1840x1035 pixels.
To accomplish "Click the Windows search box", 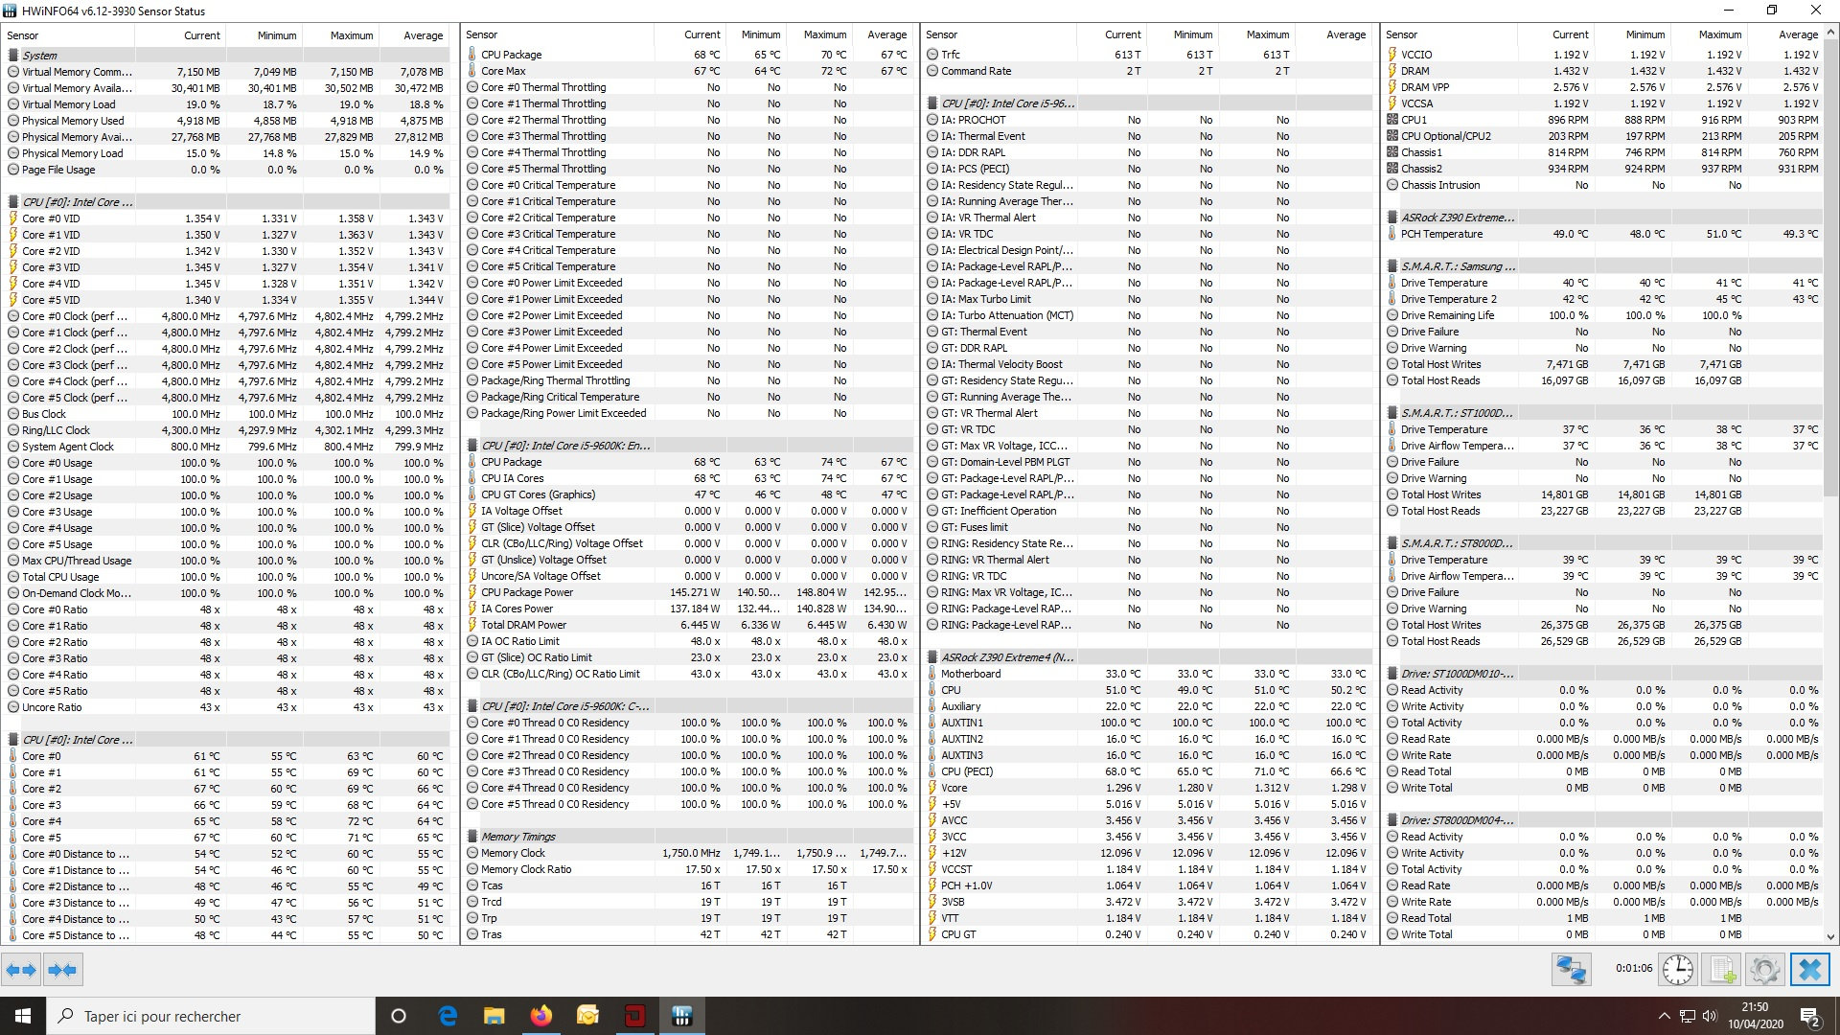I will [x=211, y=1016].
